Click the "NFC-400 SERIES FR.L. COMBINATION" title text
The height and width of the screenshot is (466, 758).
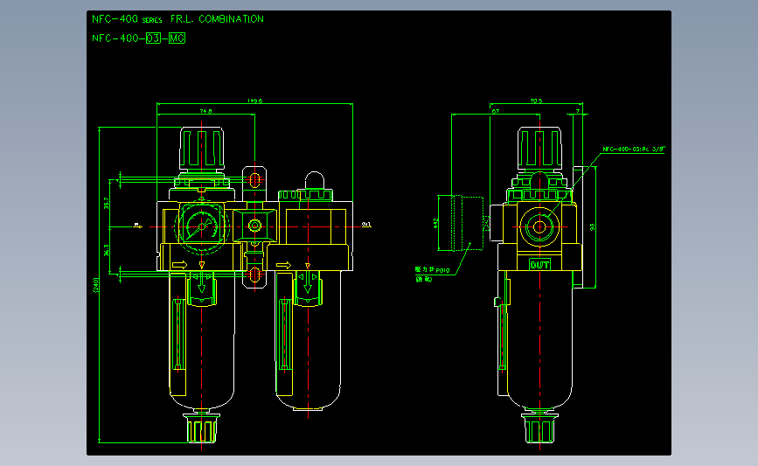[177, 19]
